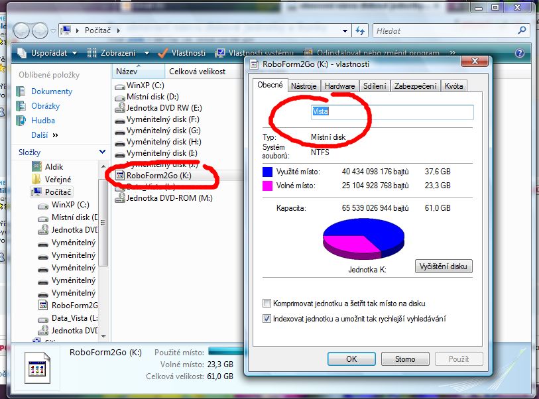Image resolution: width=539 pixels, height=399 pixels.
Task: Select the Vyměnitelný disk (G:) icon
Action: point(119,132)
